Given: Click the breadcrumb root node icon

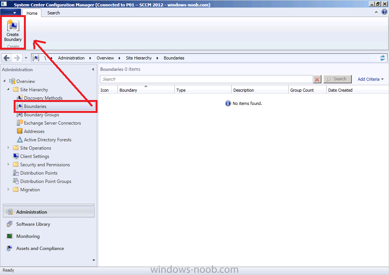Looking at the screenshot, I should pos(36,58).
